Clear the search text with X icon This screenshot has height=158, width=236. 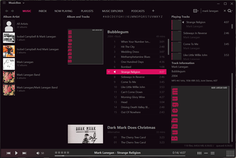[x=224, y=11]
